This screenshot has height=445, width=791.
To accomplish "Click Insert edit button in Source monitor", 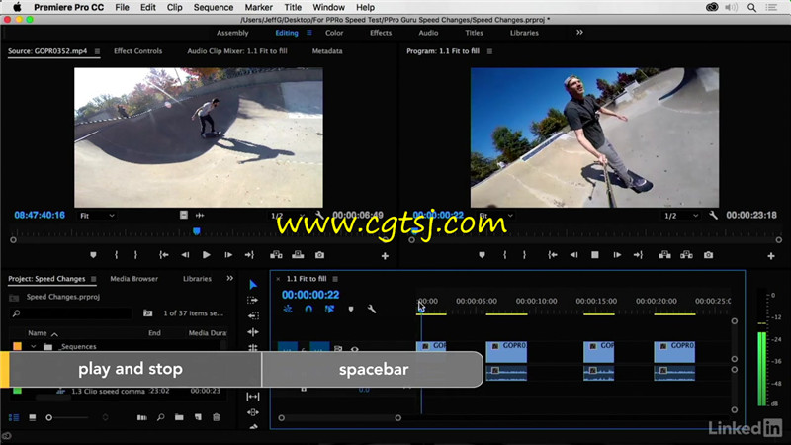I will (x=276, y=255).
